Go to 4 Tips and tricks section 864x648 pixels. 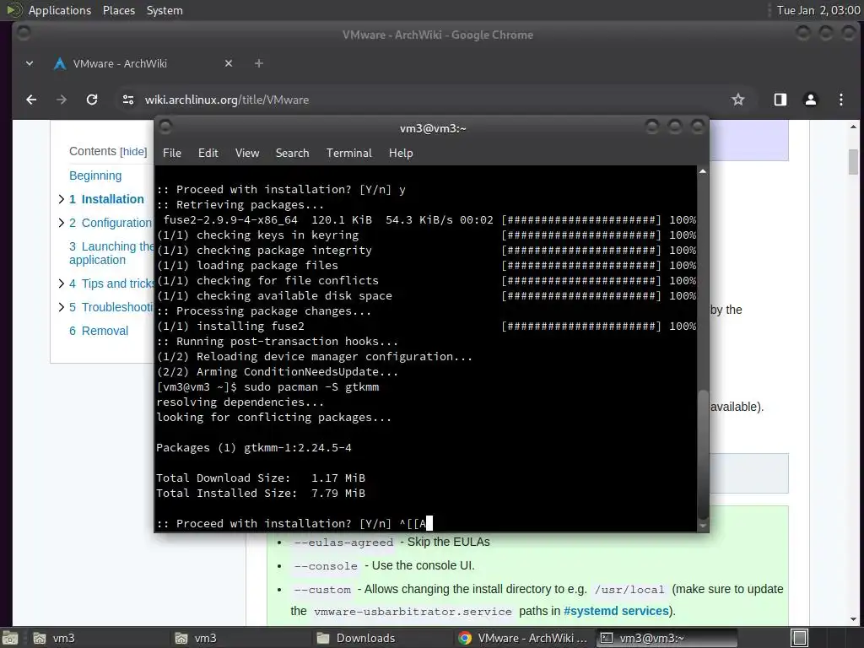pos(111,283)
